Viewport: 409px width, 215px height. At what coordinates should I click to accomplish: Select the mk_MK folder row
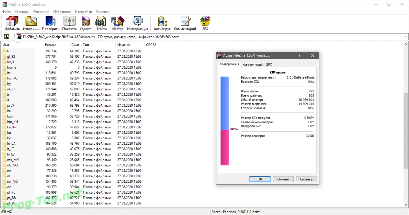(72, 160)
